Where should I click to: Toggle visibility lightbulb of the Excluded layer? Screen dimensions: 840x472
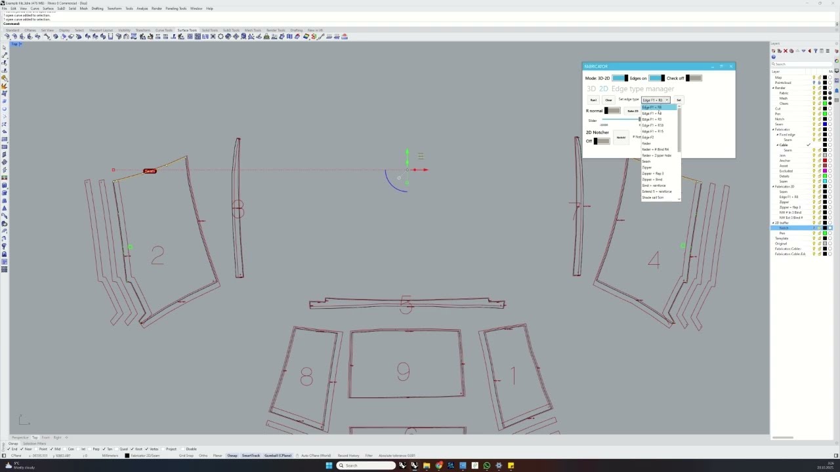pyautogui.click(x=814, y=171)
